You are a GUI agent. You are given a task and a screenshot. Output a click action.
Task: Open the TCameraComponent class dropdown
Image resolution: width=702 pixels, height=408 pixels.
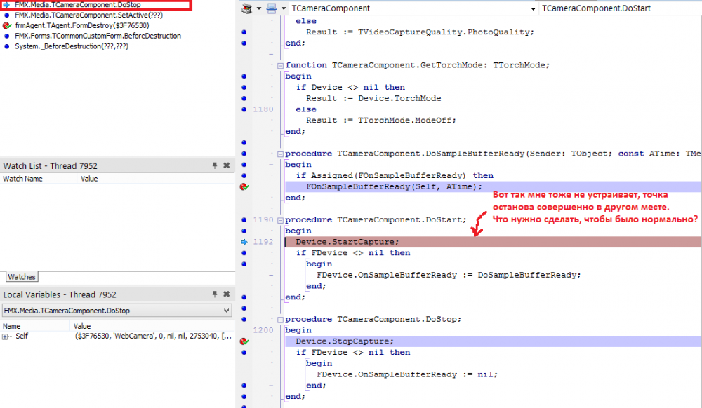(533, 8)
